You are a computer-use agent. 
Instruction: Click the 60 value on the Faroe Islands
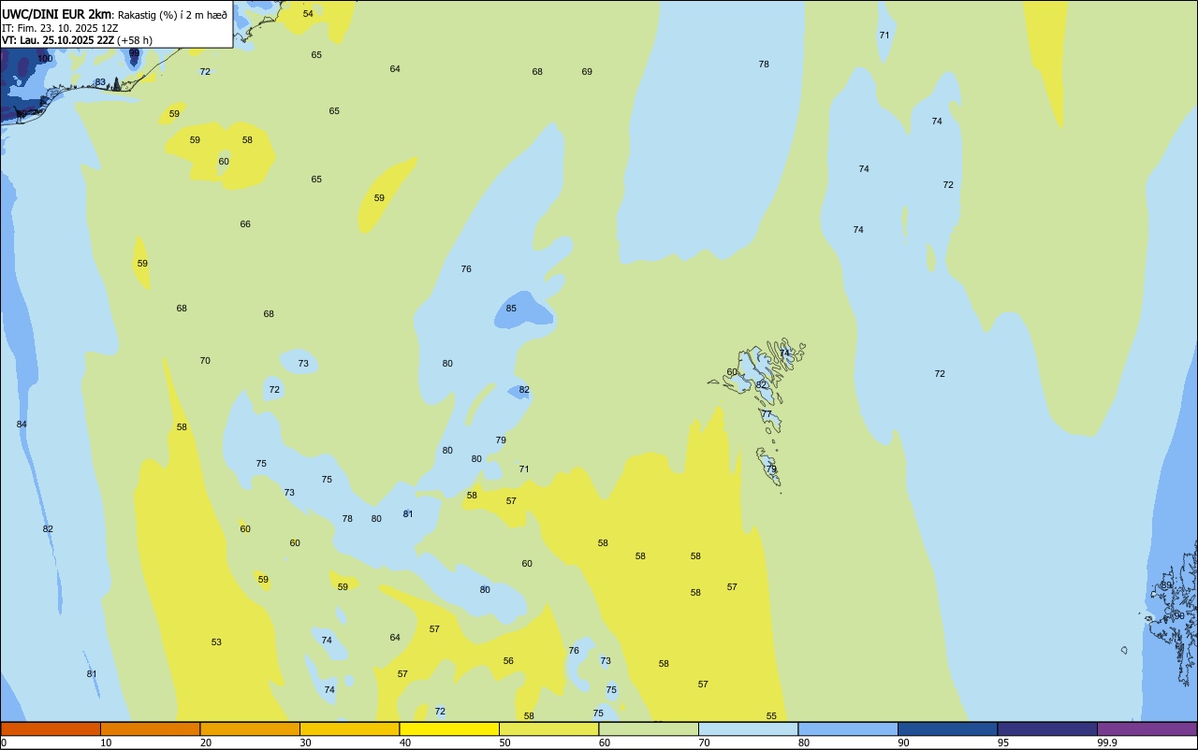[x=732, y=372]
